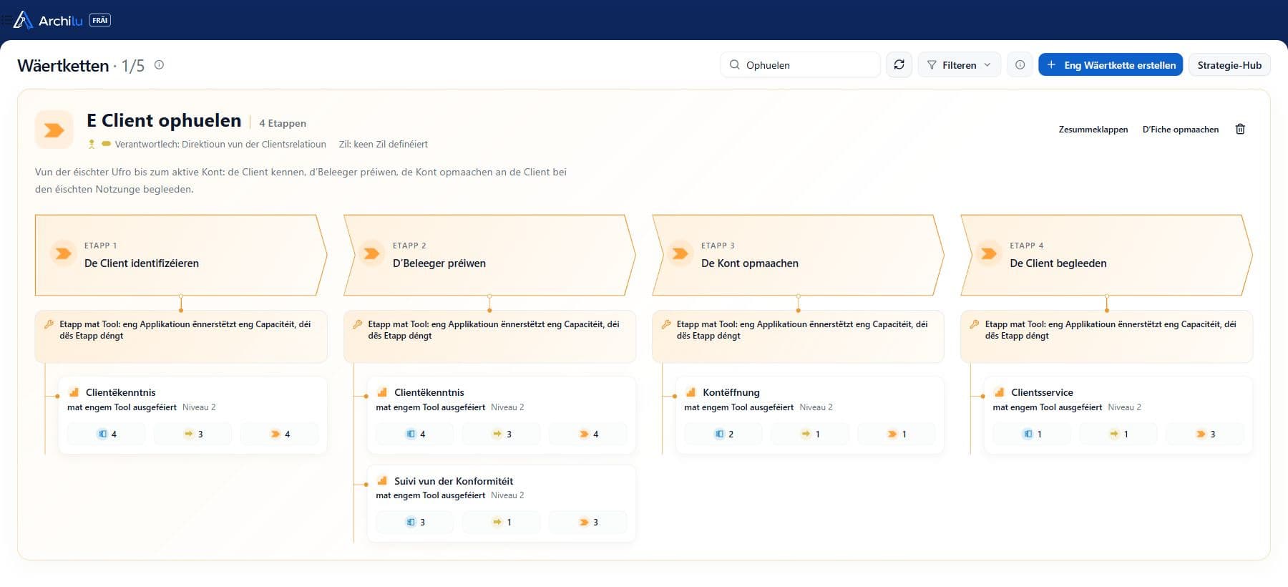Click Etapp 3 arrow icon

click(x=680, y=253)
